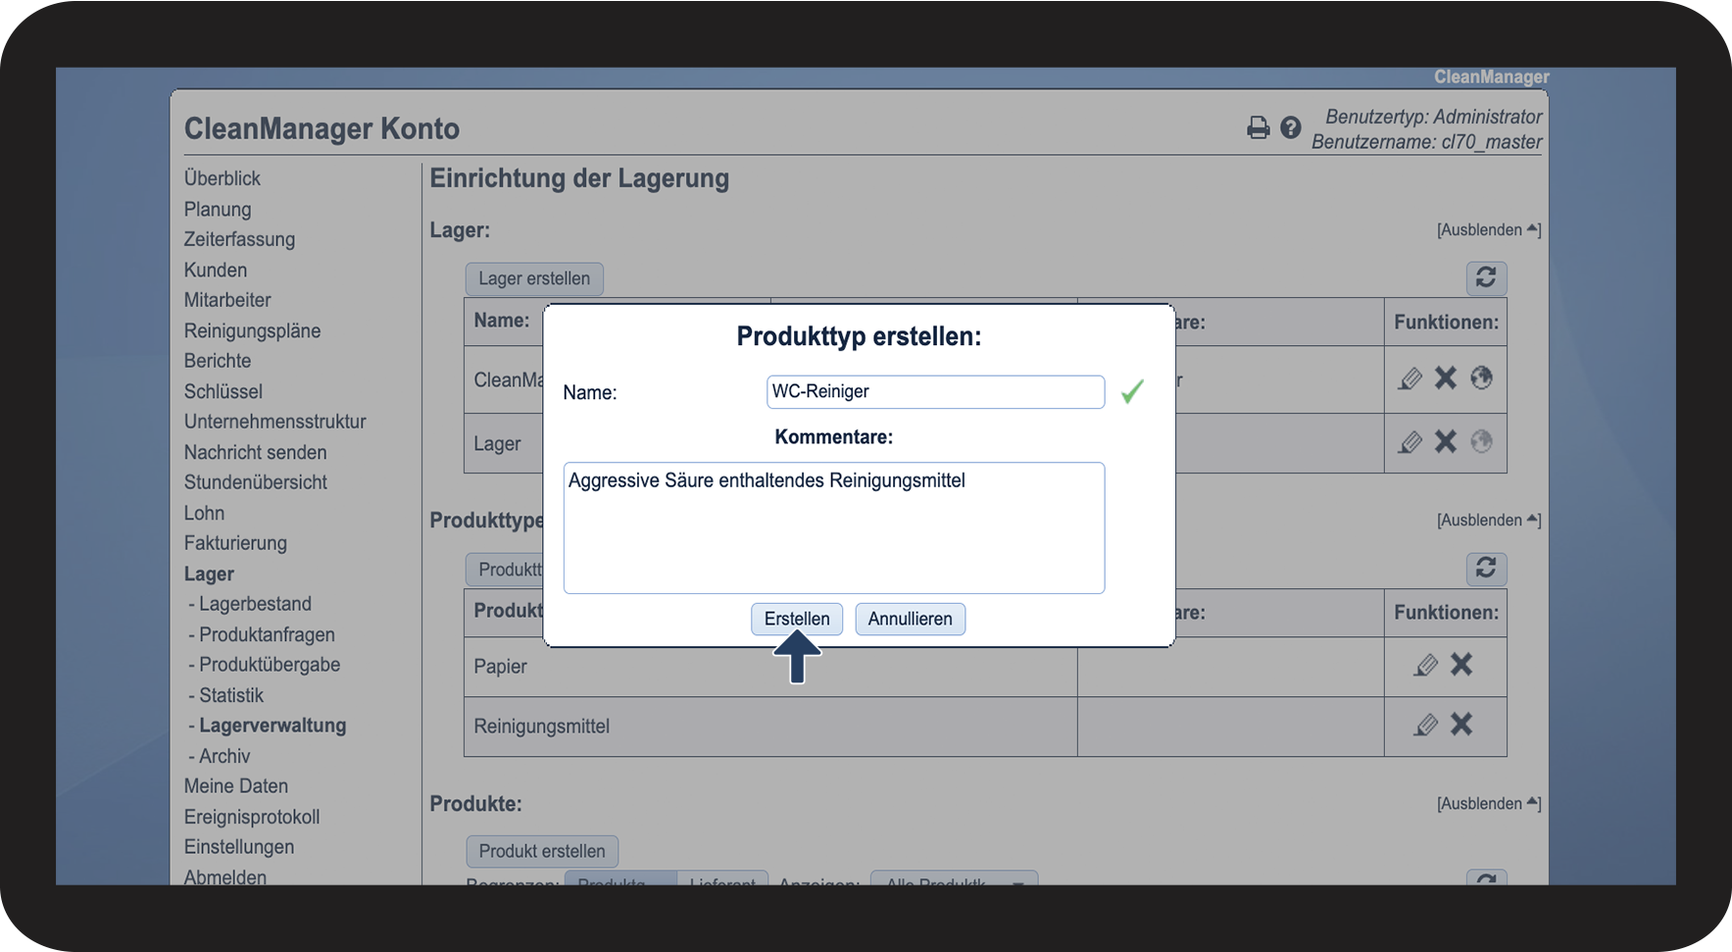Click the Lager erstellen button

(x=534, y=278)
